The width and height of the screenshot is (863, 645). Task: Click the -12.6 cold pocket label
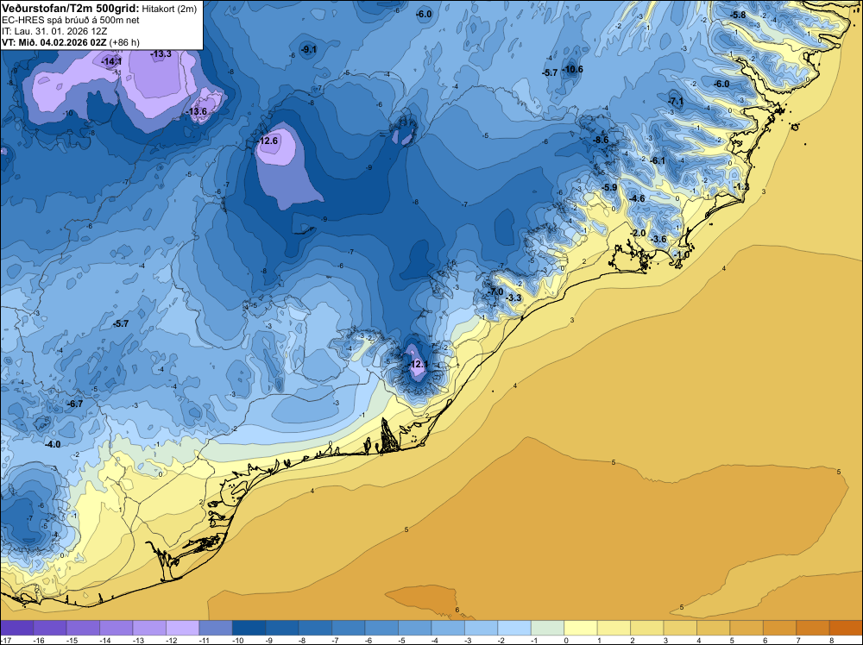268,141
